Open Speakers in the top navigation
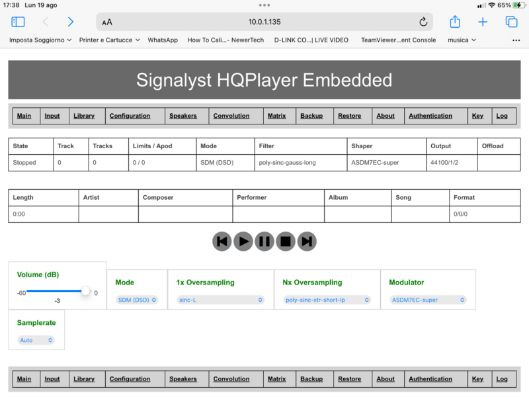This screenshot has width=529, height=397. [183, 116]
